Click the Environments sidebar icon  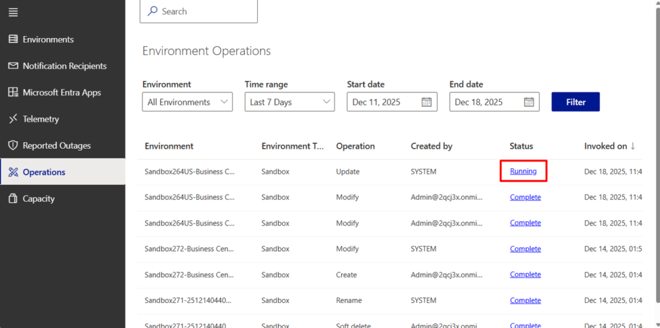point(13,39)
